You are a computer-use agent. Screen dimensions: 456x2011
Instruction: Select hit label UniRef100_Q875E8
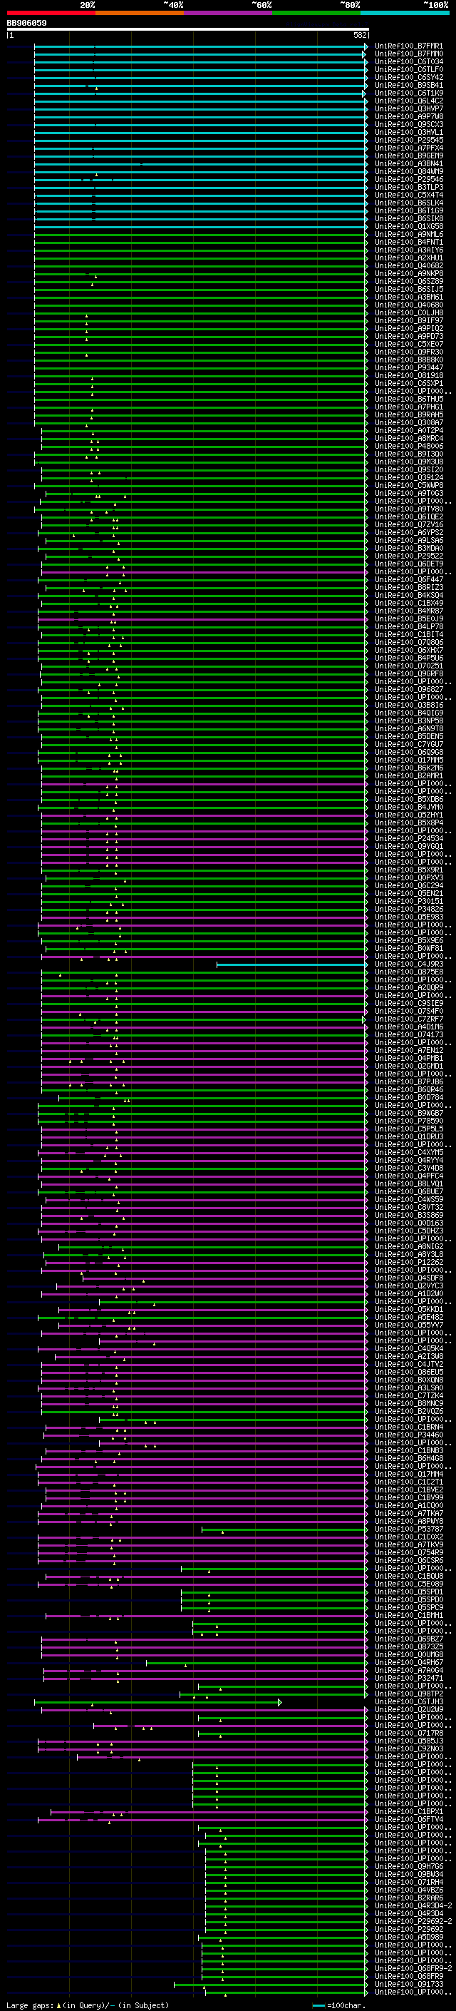408,972
